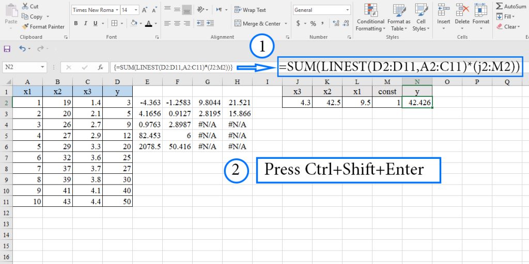The height and width of the screenshot is (264, 529).
Task: Undo last action
Action: (22, 49)
